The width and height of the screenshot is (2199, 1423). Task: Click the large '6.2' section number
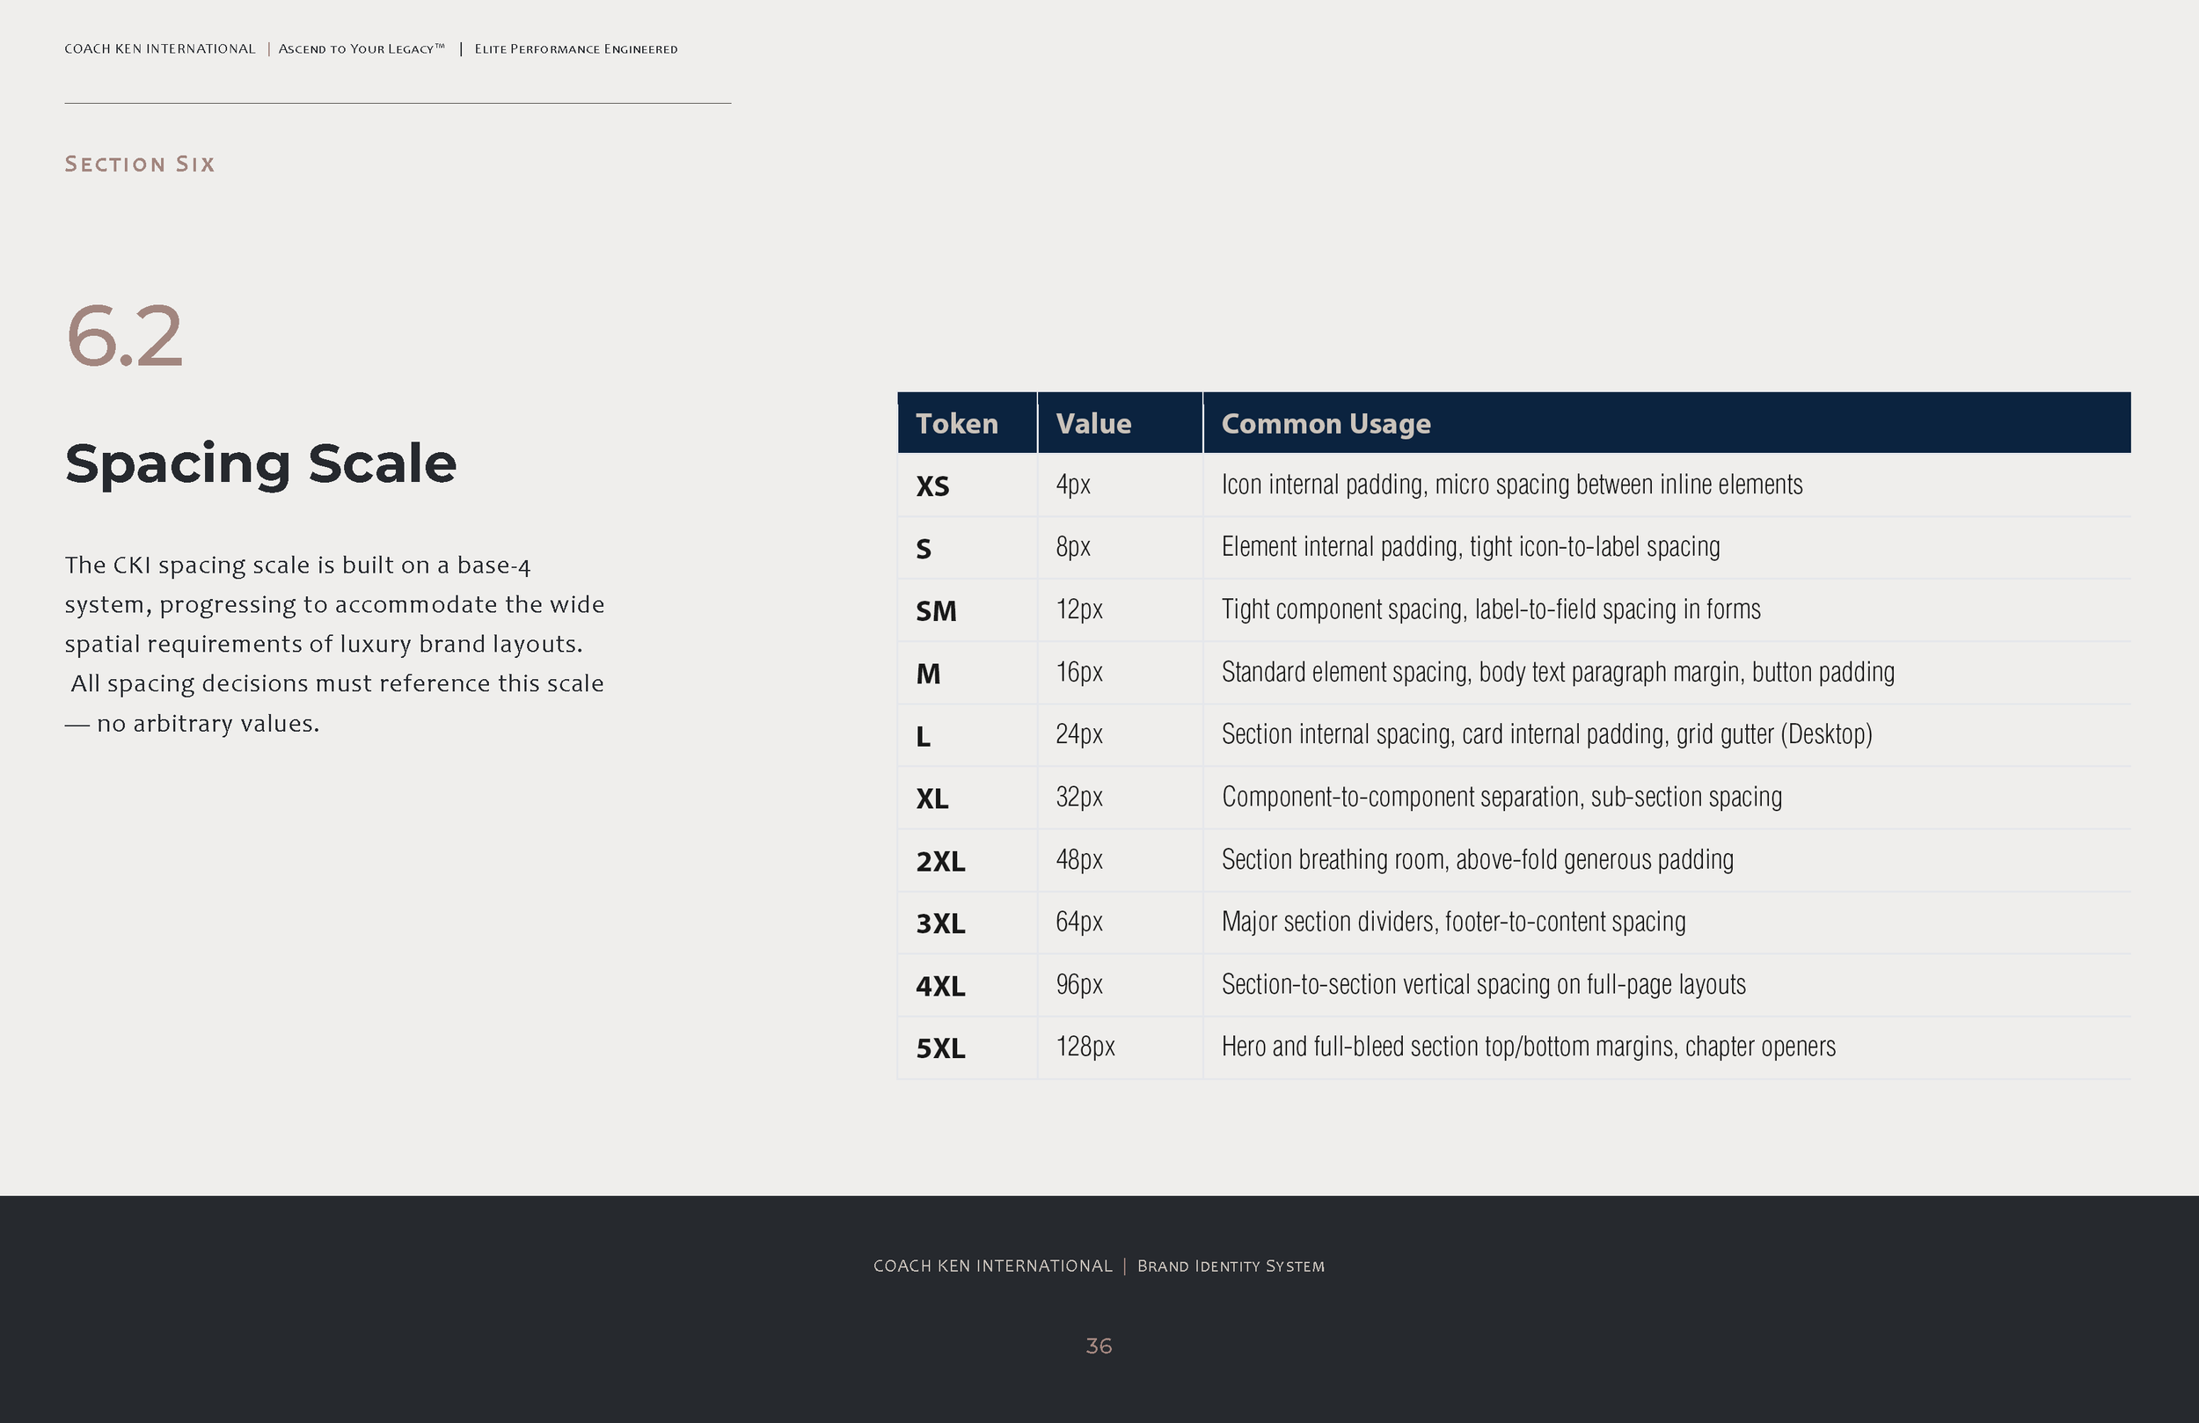125,335
